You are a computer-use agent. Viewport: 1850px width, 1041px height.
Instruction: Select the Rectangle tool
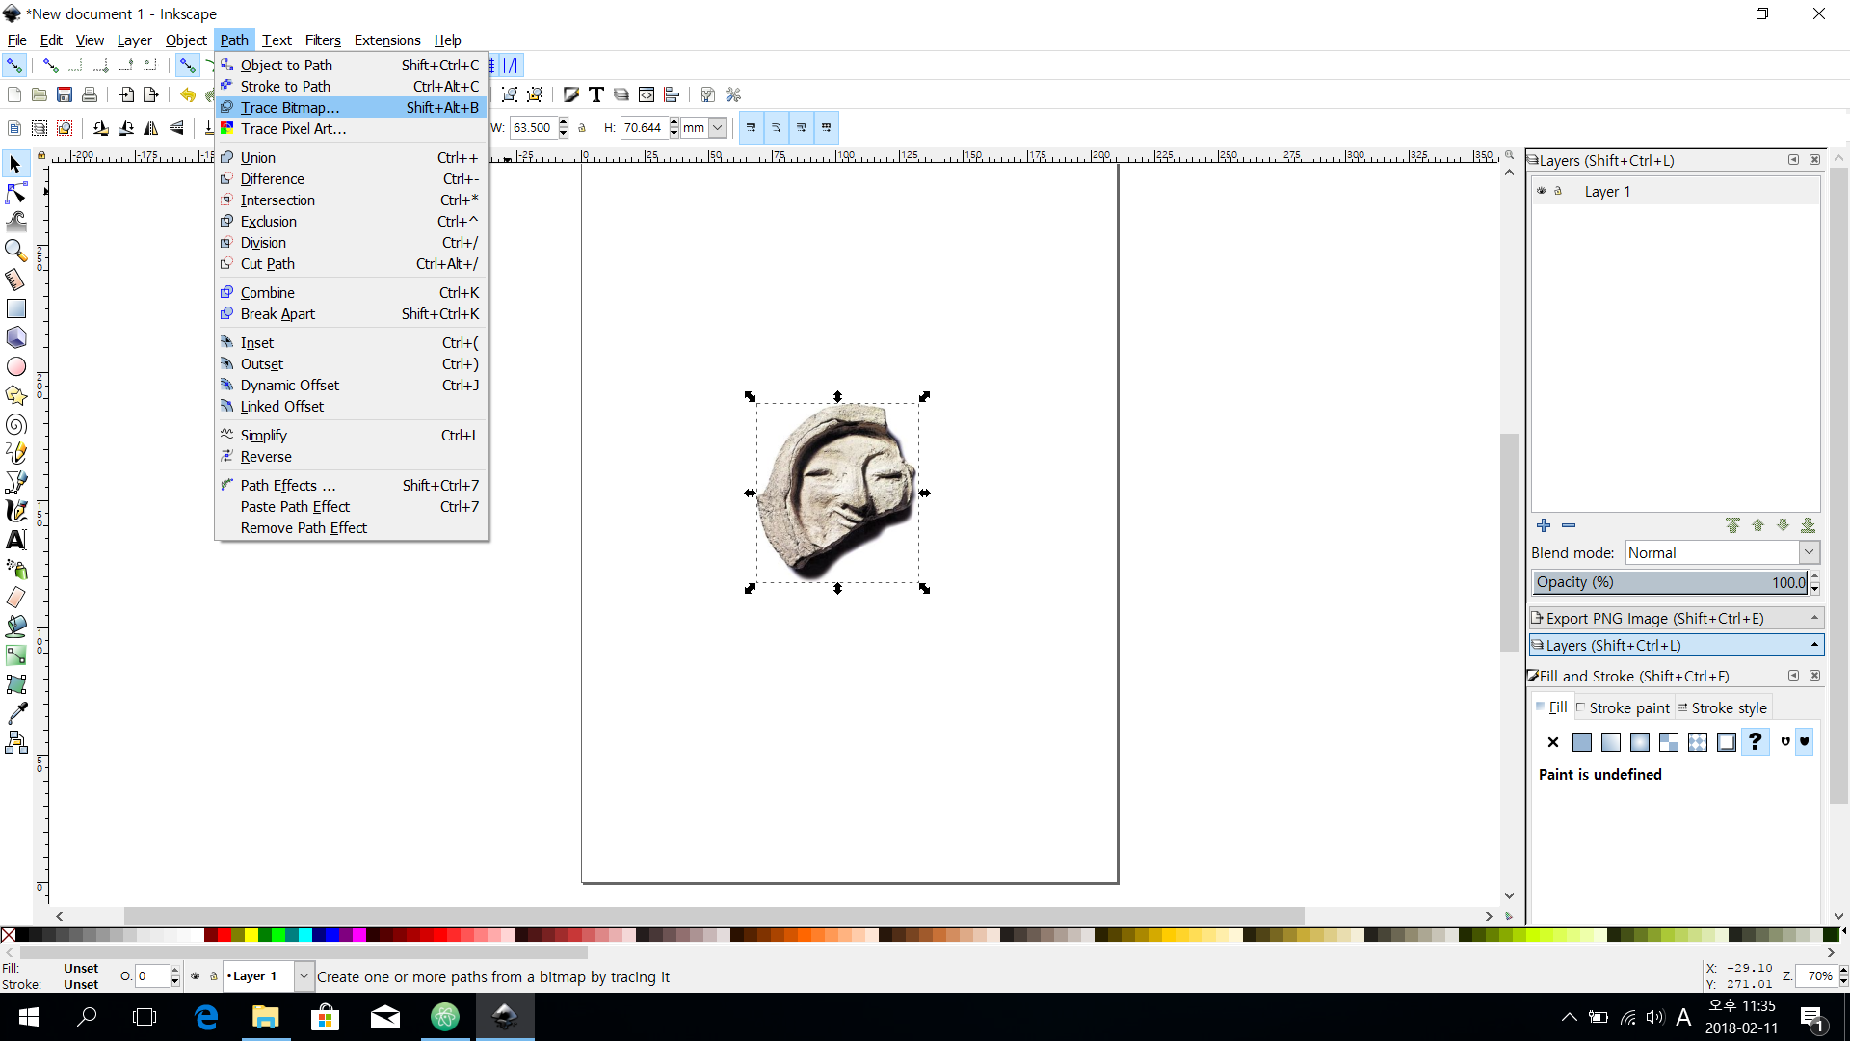pyautogui.click(x=15, y=308)
